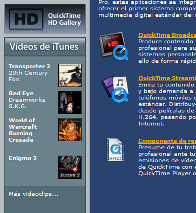Image resolution: width=196 pixels, height=213 pixels.
Task: Click the Enigmo 2 game thumbnail
Action: [x=70, y=167]
